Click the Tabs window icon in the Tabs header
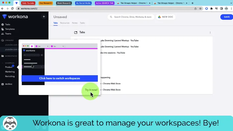 [x=76, y=33]
